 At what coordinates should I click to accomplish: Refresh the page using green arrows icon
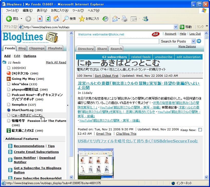(x=48, y=19)
